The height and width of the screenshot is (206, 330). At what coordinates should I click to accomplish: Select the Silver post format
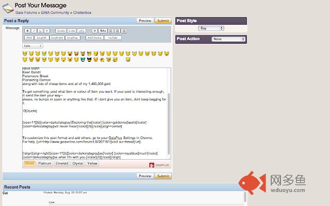point(29,163)
